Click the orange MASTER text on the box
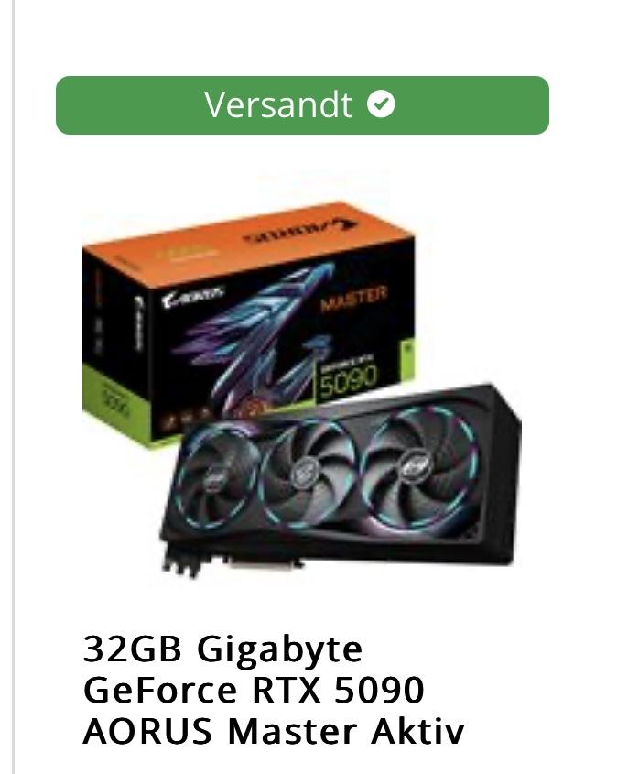The image size is (639, 774). [353, 298]
